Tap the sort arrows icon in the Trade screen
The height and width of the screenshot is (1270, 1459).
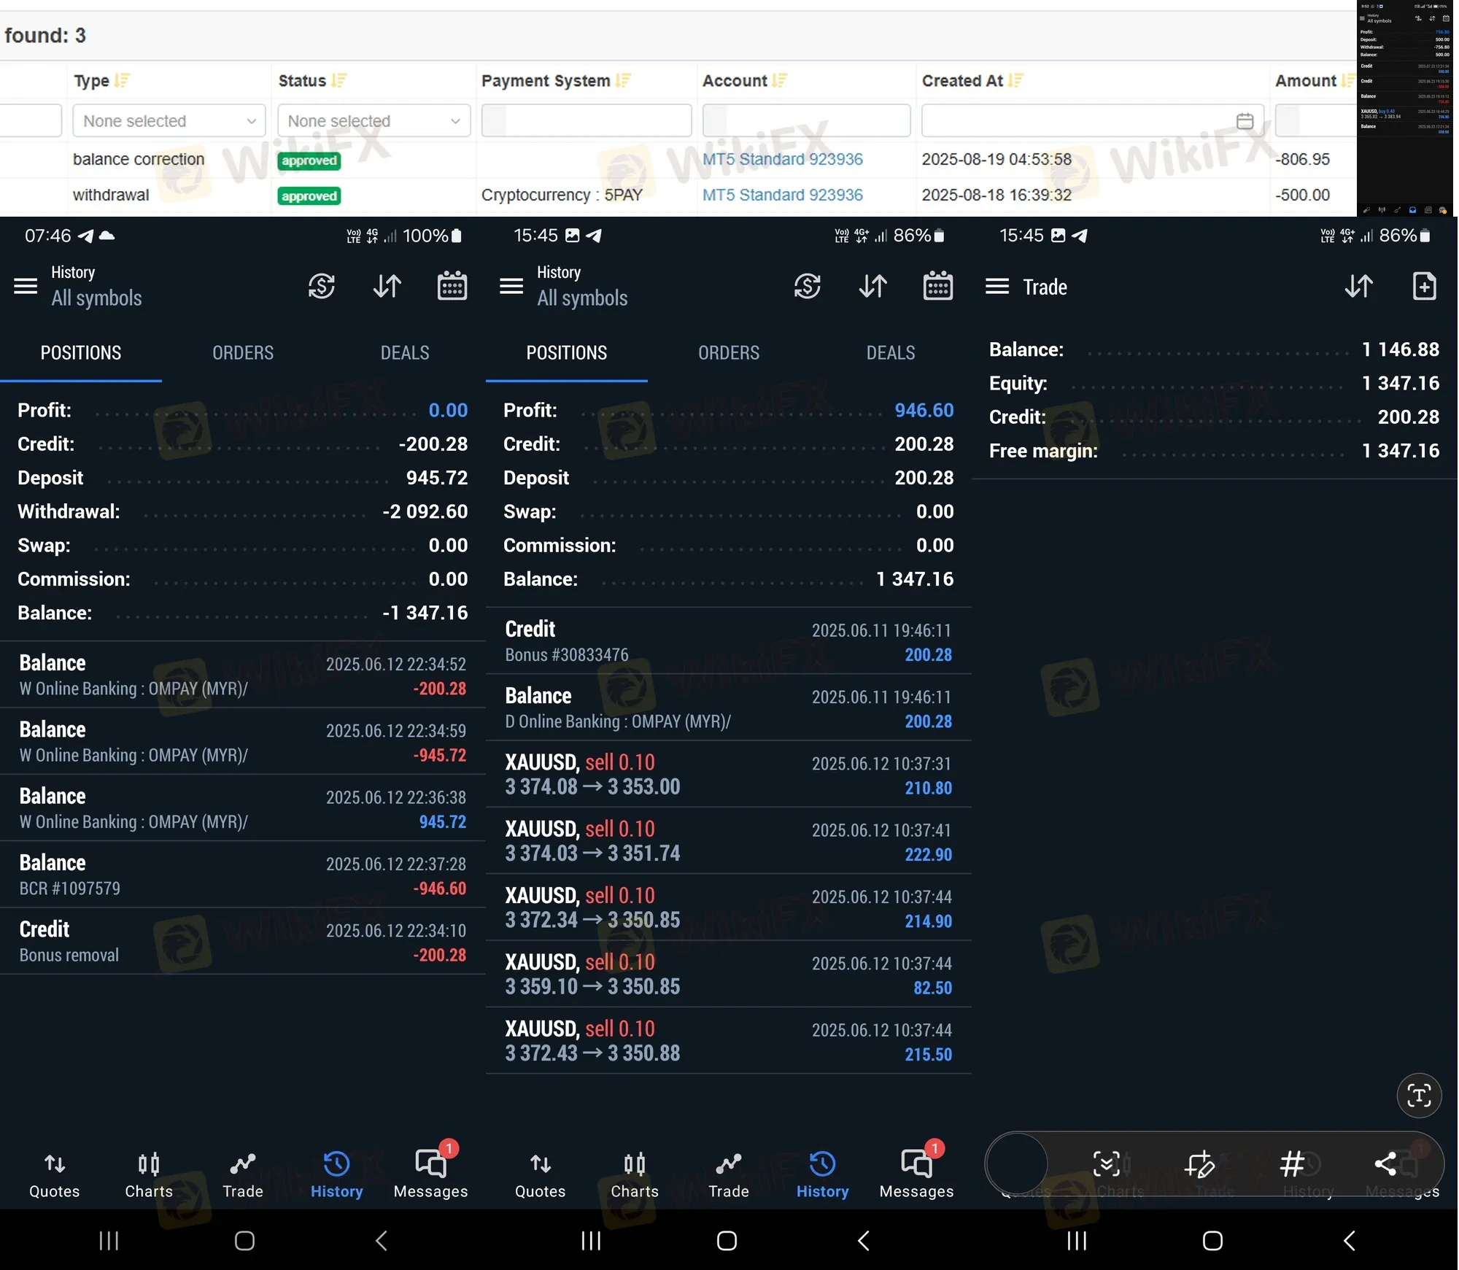pos(1358,287)
